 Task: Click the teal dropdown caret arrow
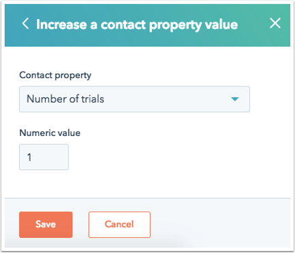[235, 99]
